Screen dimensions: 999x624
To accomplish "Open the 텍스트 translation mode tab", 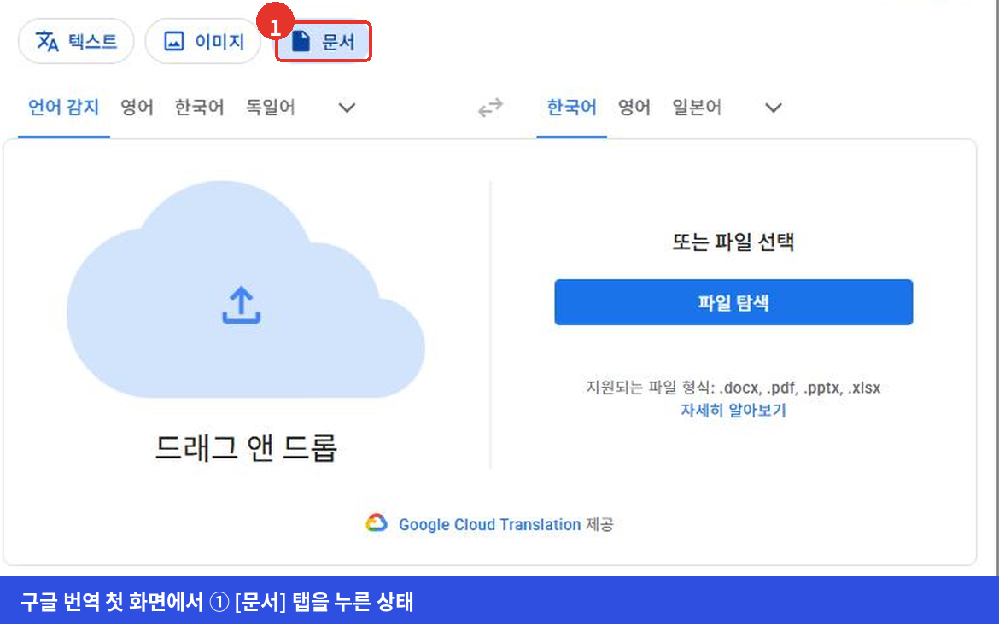I will click(76, 41).
